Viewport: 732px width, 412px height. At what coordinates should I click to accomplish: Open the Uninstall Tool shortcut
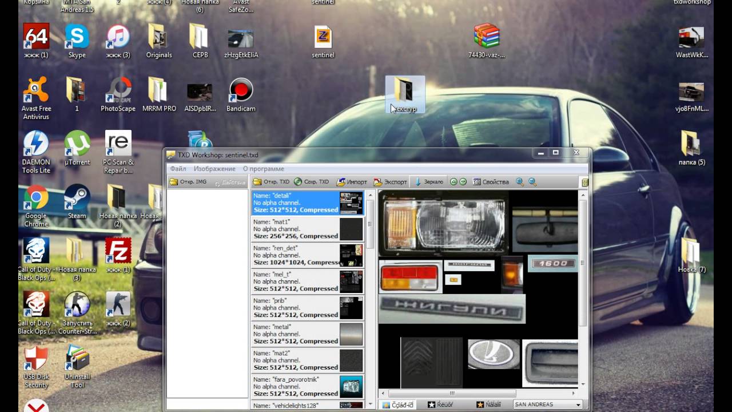[77, 367]
